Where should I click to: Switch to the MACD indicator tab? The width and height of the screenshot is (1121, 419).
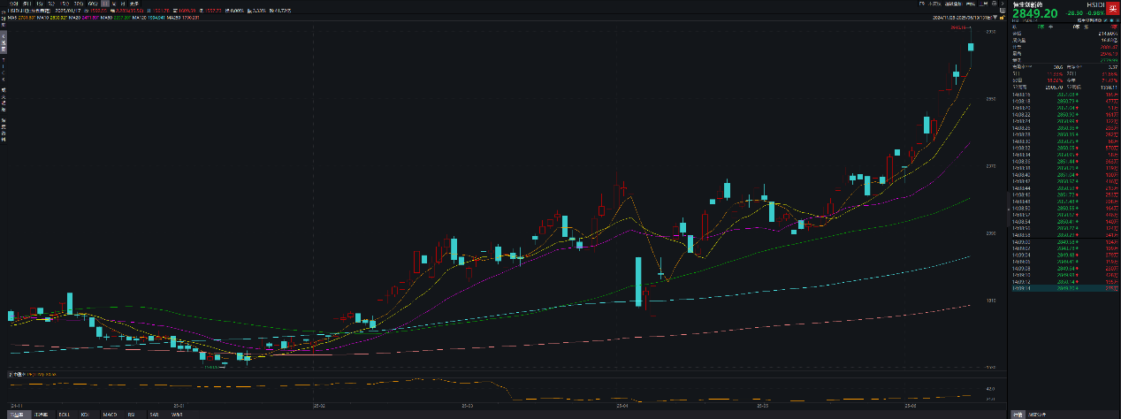(110, 414)
